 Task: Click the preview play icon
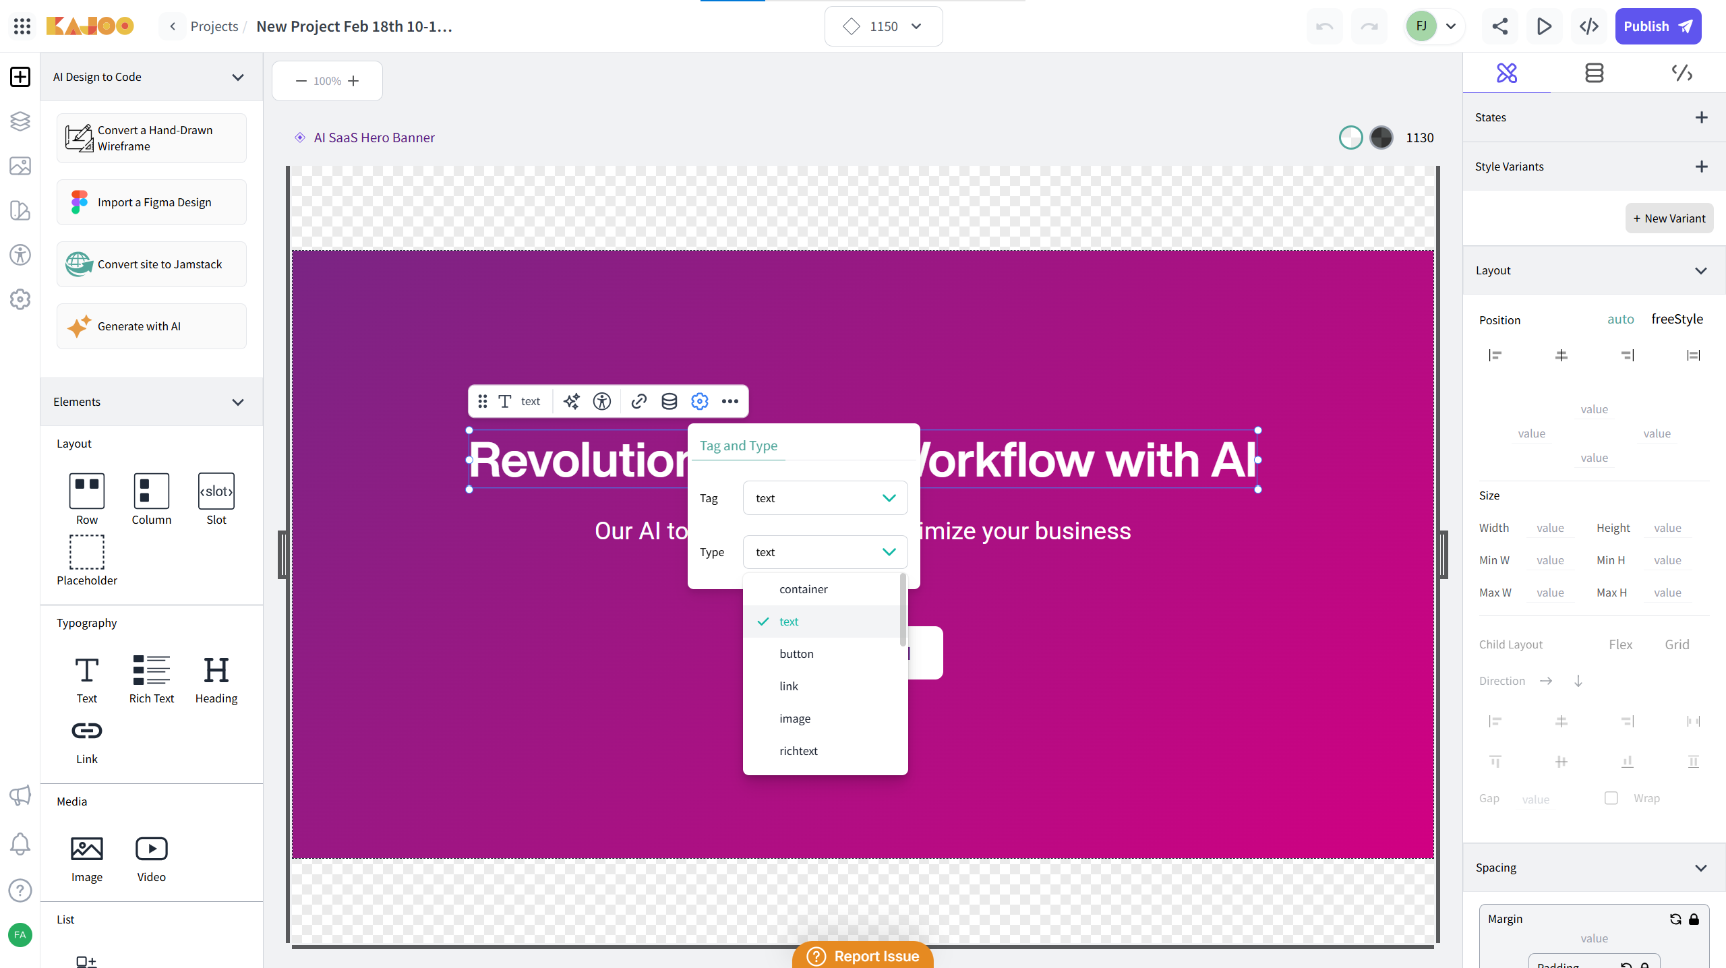pyautogui.click(x=1543, y=26)
